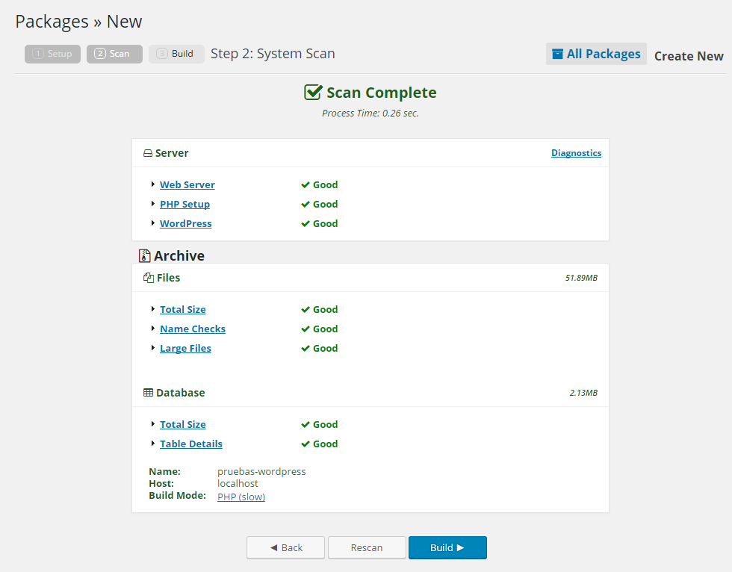Open the PHP (slow) build mode link
732x572 pixels.
pos(241,497)
